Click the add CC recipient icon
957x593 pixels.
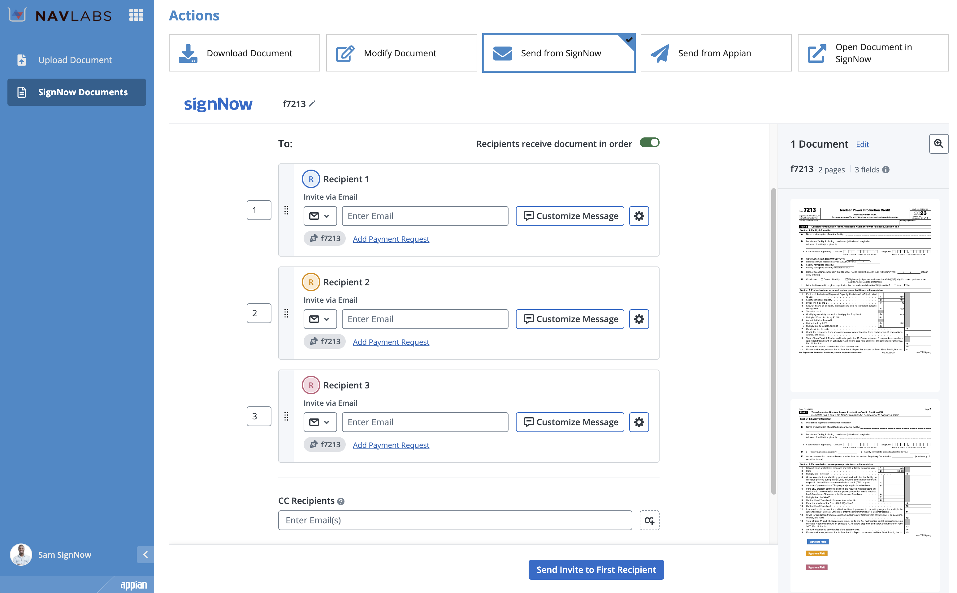click(x=649, y=520)
